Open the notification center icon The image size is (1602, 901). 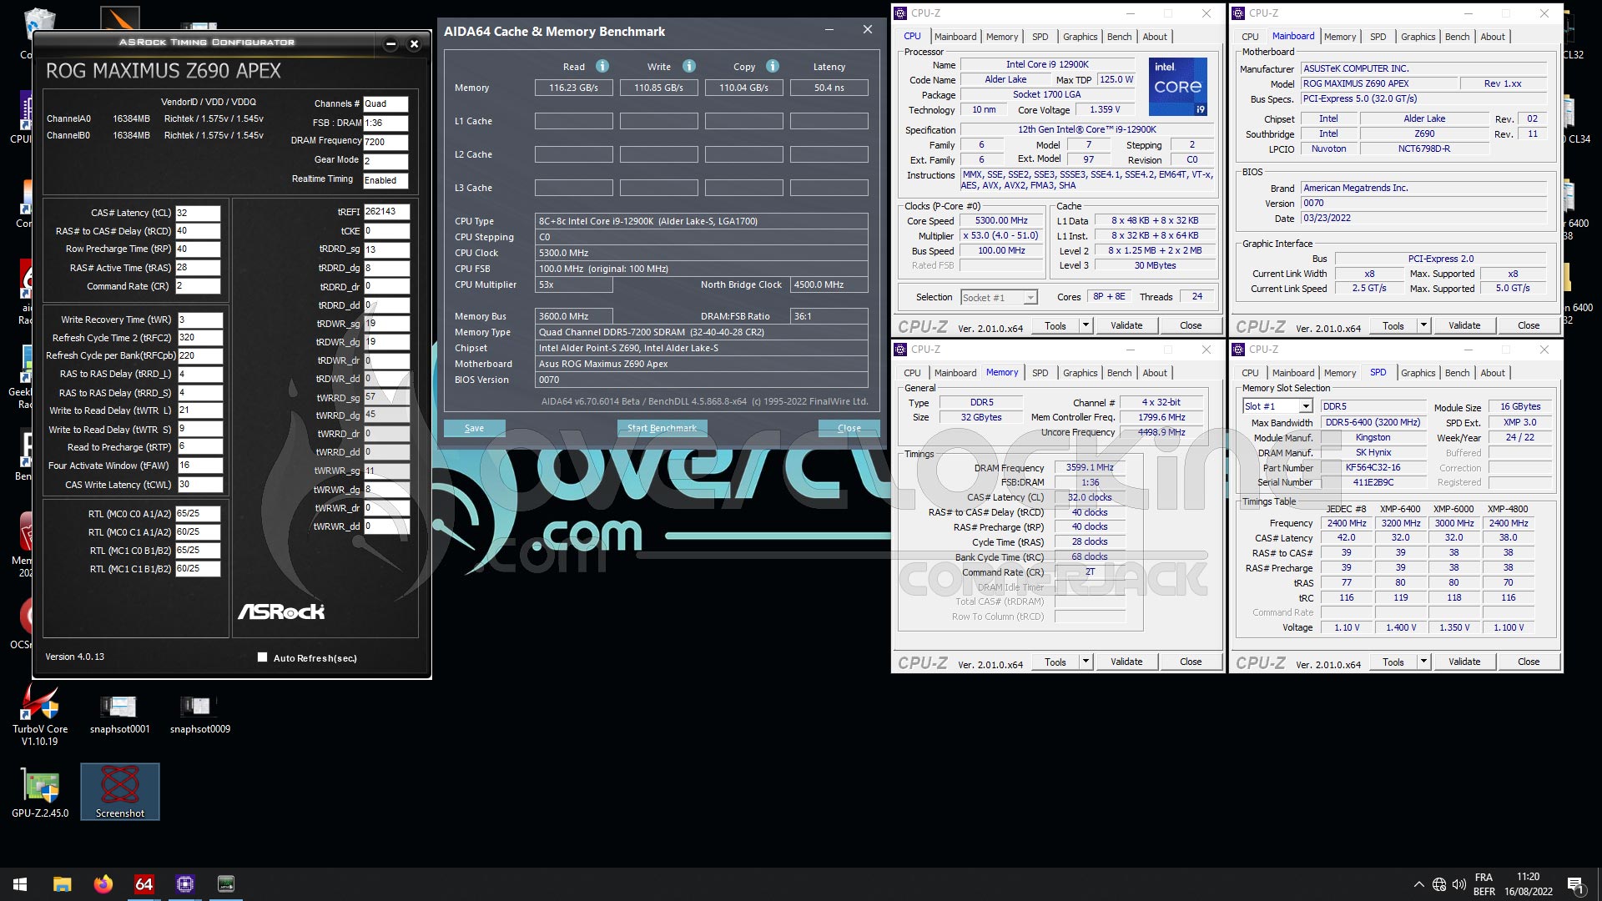pos(1575,884)
